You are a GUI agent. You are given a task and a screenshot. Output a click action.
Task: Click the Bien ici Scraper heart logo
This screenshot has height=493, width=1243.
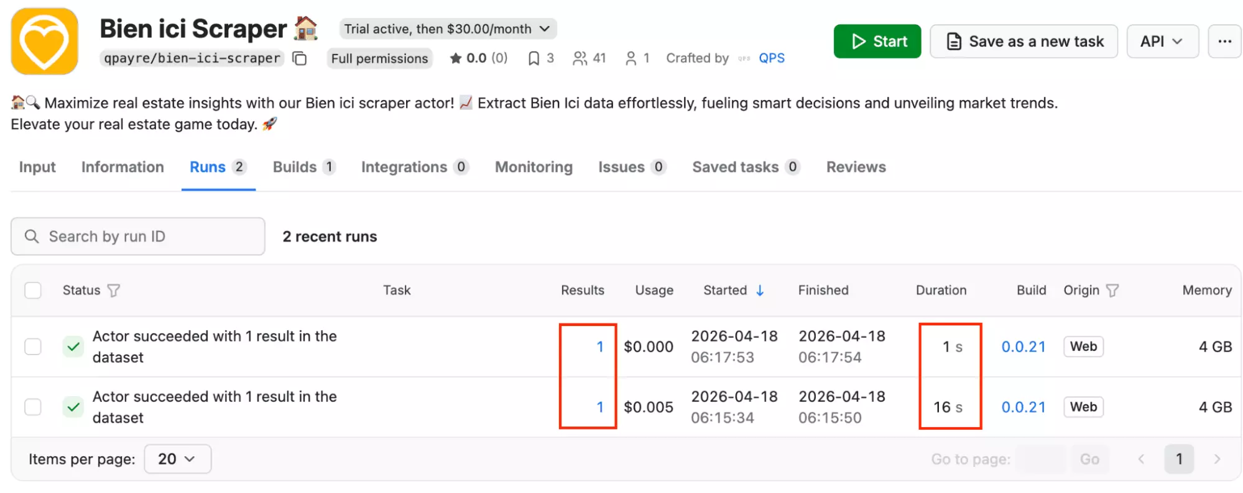coord(44,42)
